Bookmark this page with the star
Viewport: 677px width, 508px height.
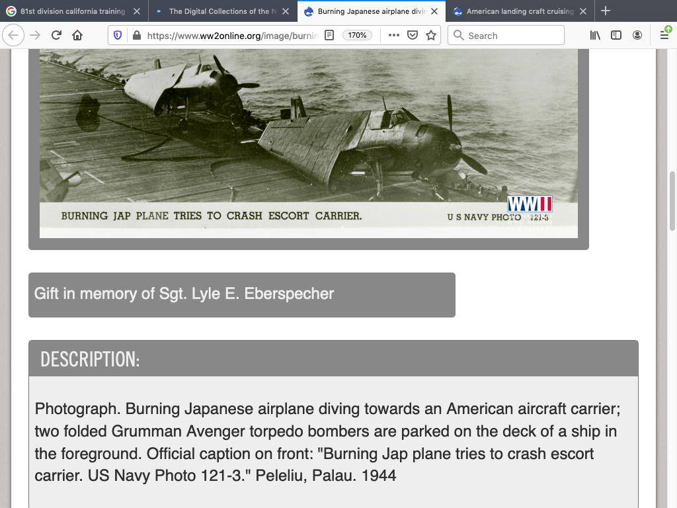[431, 36]
